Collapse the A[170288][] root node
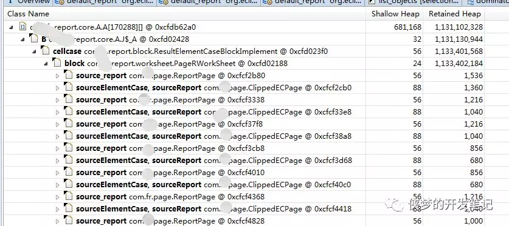 coord(12,27)
